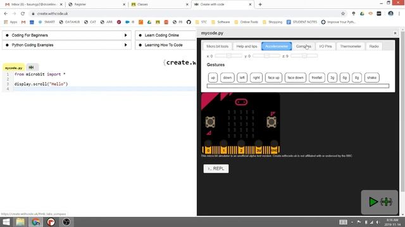Trigger the up gesture
405x227 pixels.
click(x=213, y=78)
